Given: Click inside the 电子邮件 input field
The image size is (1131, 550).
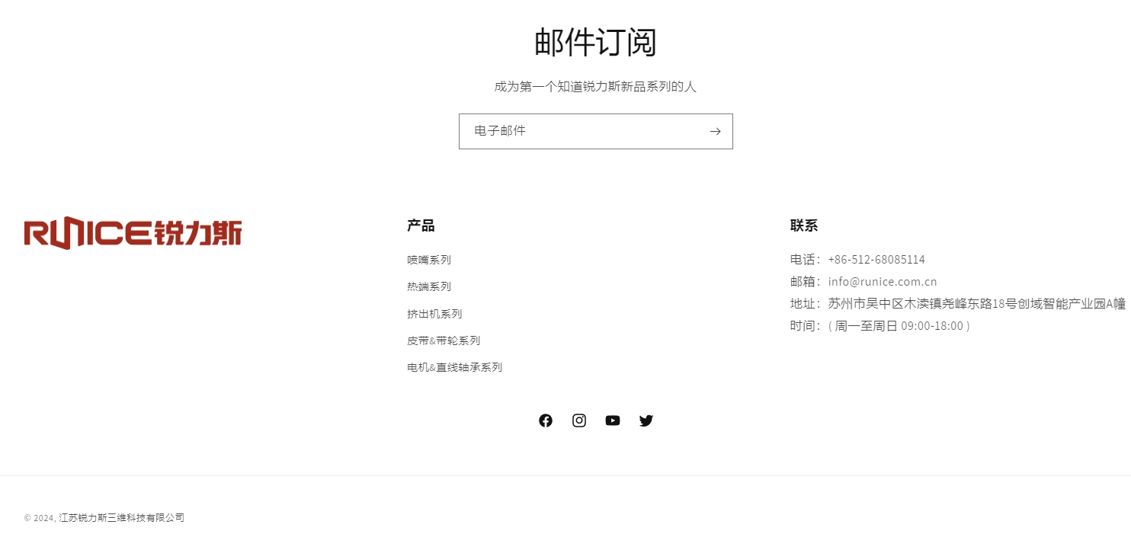Looking at the screenshot, I should tap(579, 131).
